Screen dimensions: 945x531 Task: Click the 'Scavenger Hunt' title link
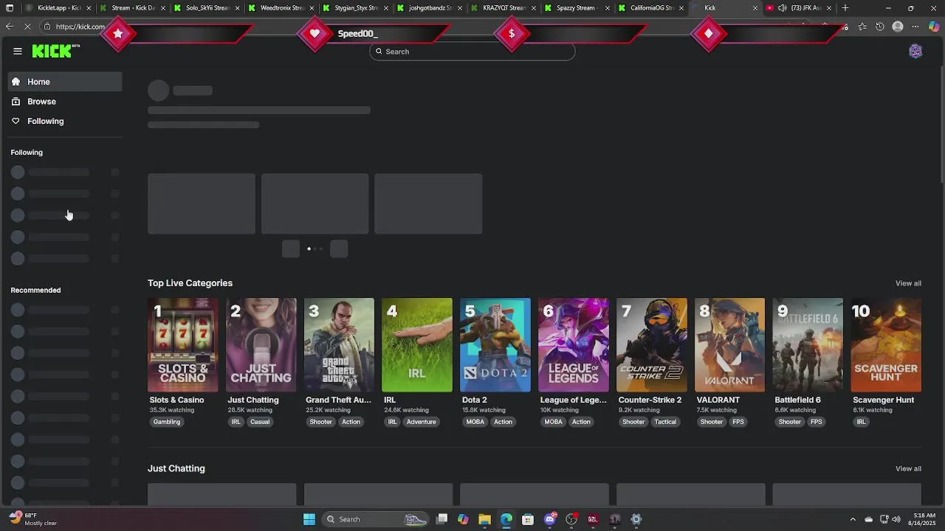pos(883,400)
